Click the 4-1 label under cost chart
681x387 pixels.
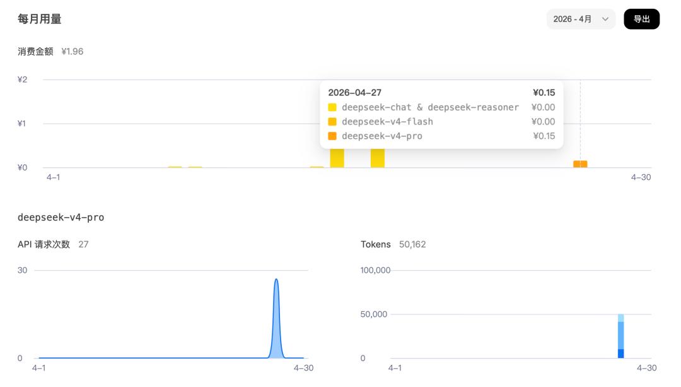coord(54,177)
